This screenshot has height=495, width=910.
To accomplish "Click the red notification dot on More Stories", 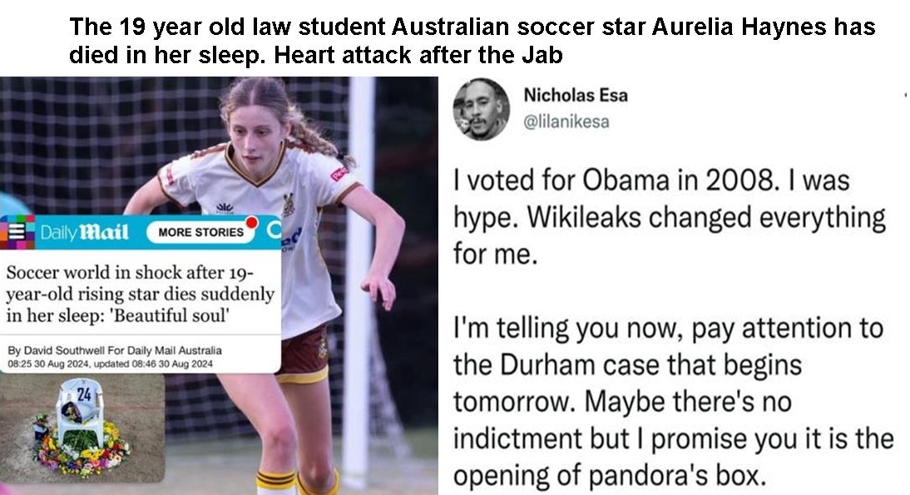I will 252,223.
